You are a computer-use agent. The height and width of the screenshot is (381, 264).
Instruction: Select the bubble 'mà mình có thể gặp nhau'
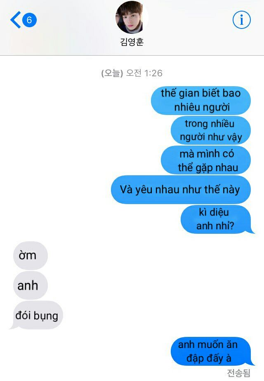tap(206, 160)
